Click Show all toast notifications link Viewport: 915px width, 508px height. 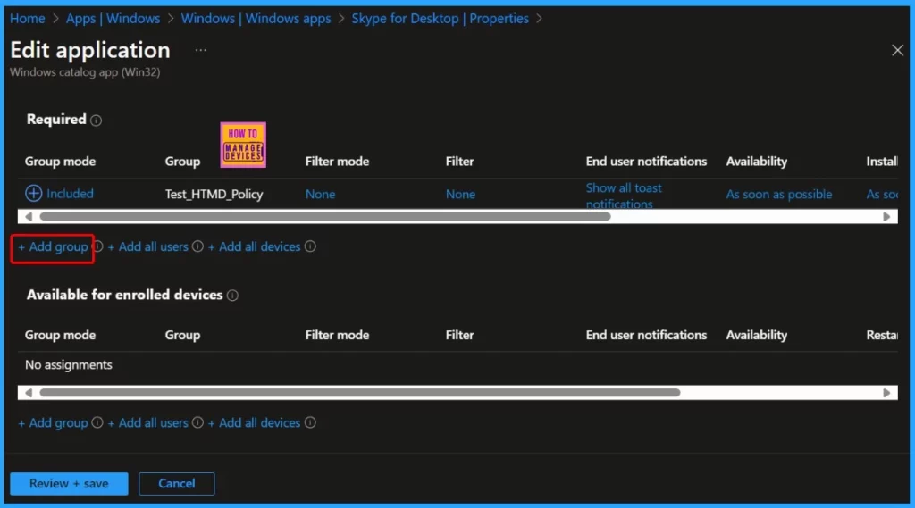pyautogui.click(x=624, y=196)
